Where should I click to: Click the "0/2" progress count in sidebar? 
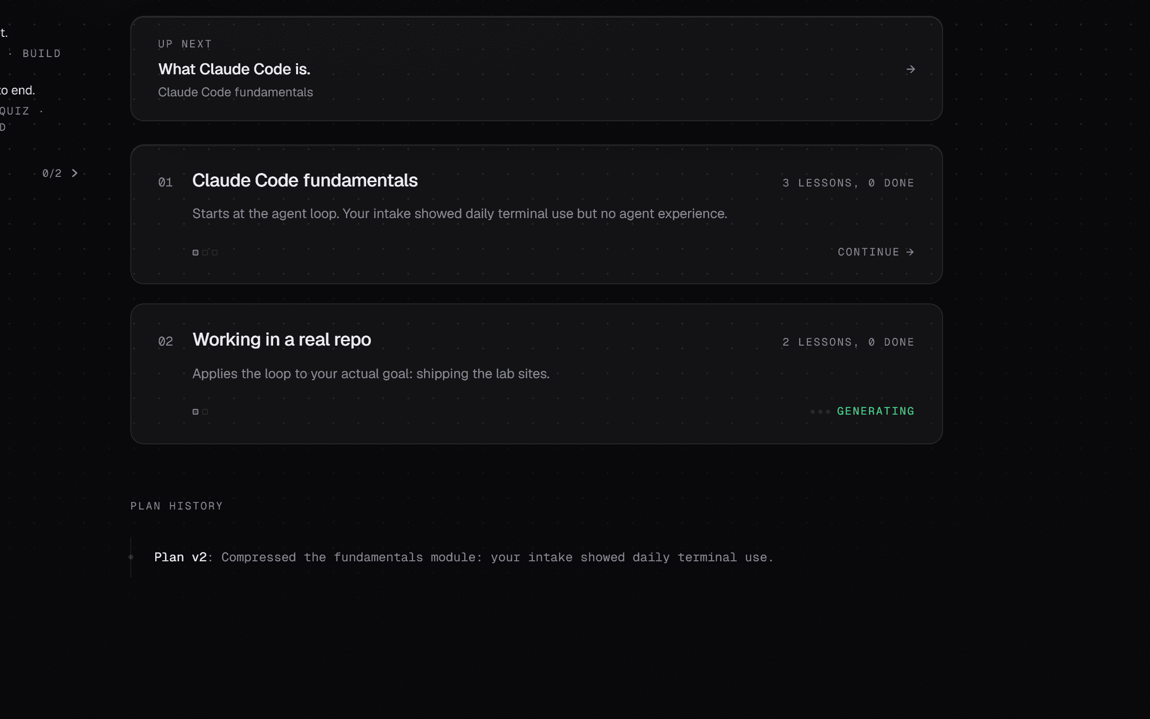point(52,174)
